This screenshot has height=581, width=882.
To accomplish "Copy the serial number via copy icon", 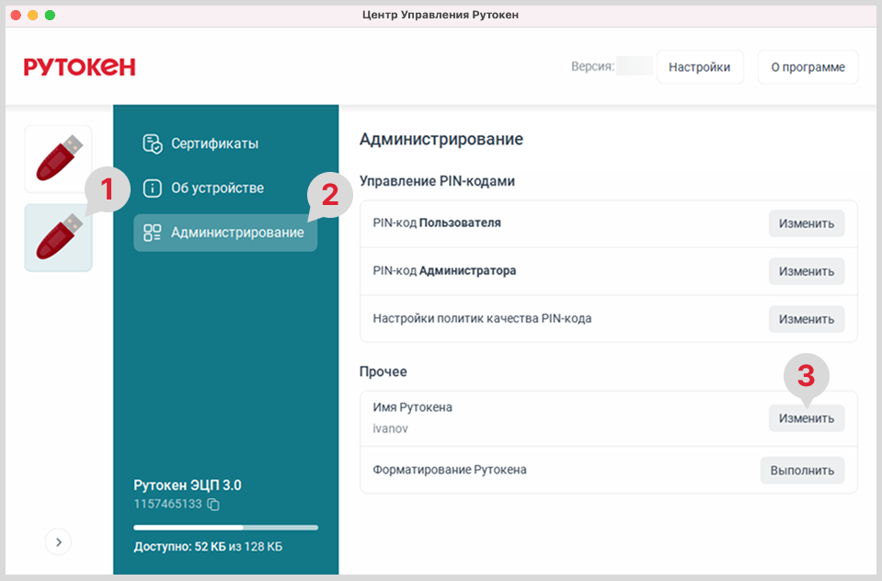I will coord(213,505).
